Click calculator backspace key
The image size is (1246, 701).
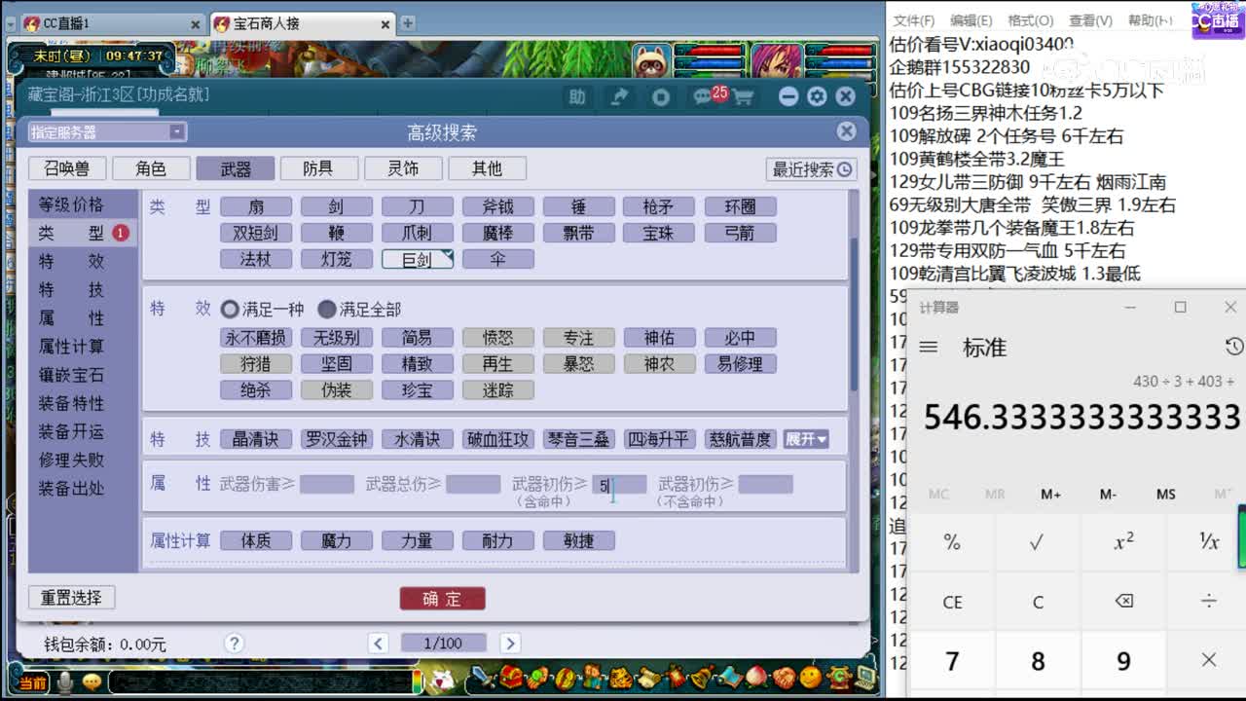point(1123,601)
